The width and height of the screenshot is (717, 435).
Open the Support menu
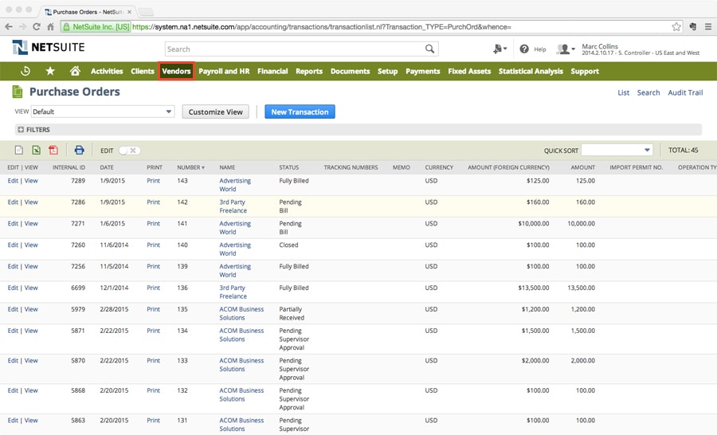585,71
